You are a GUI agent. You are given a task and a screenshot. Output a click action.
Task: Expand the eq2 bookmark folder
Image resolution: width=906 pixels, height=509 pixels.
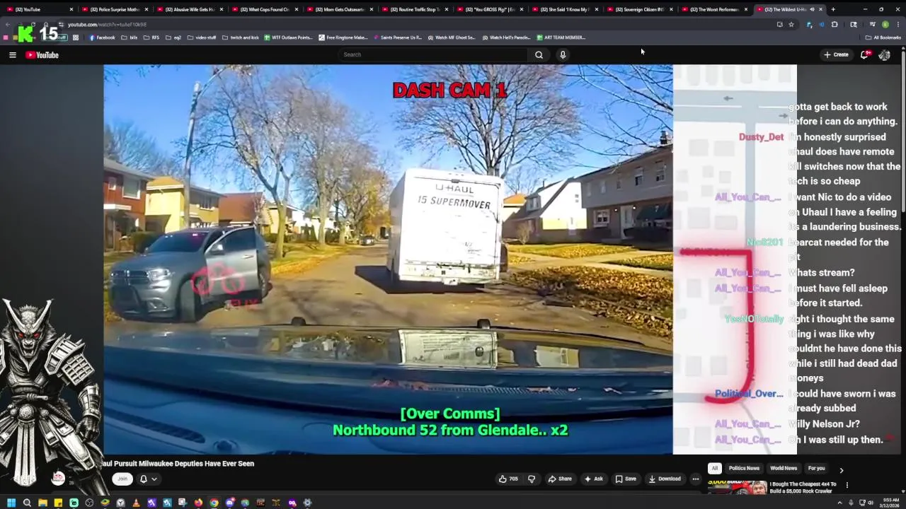(173, 37)
